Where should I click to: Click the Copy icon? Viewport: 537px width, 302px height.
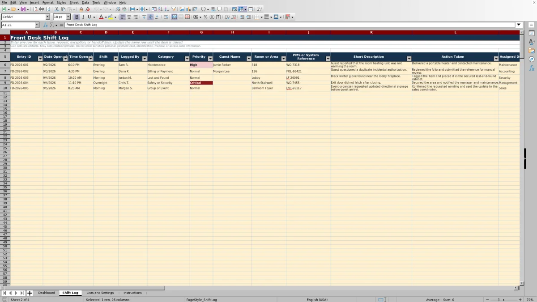pyautogui.click(x=63, y=9)
